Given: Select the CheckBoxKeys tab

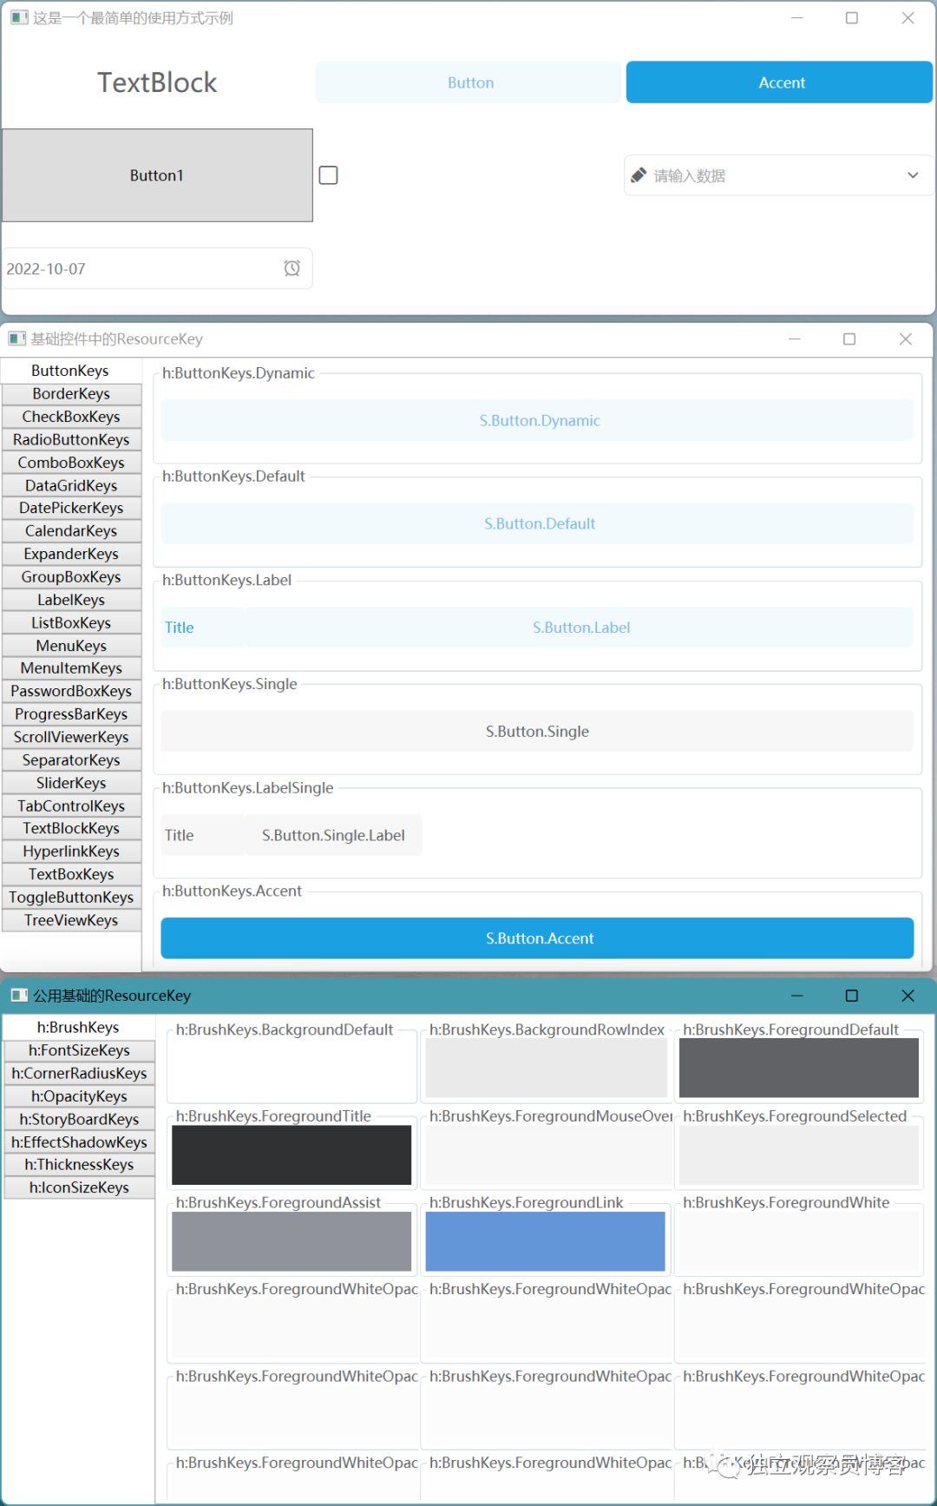Looking at the screenshot, I should (71, 417).
